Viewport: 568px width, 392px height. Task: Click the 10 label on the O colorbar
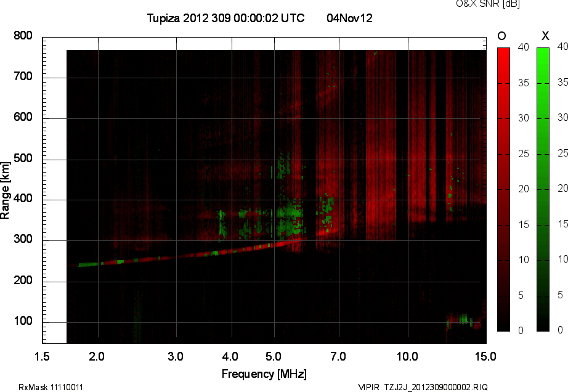coord(524,259)
